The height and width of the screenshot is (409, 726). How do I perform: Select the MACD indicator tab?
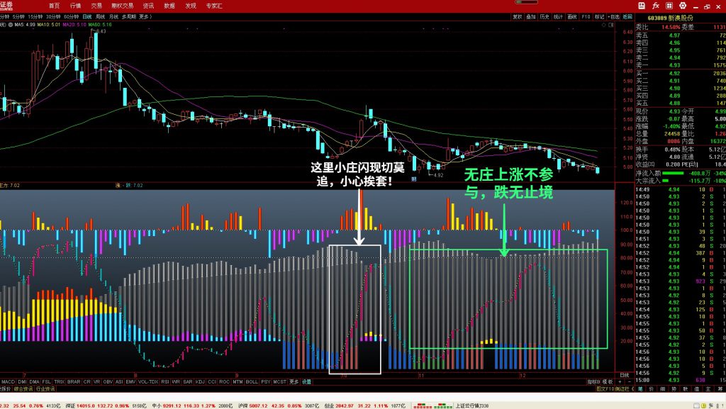click(7, 381)
